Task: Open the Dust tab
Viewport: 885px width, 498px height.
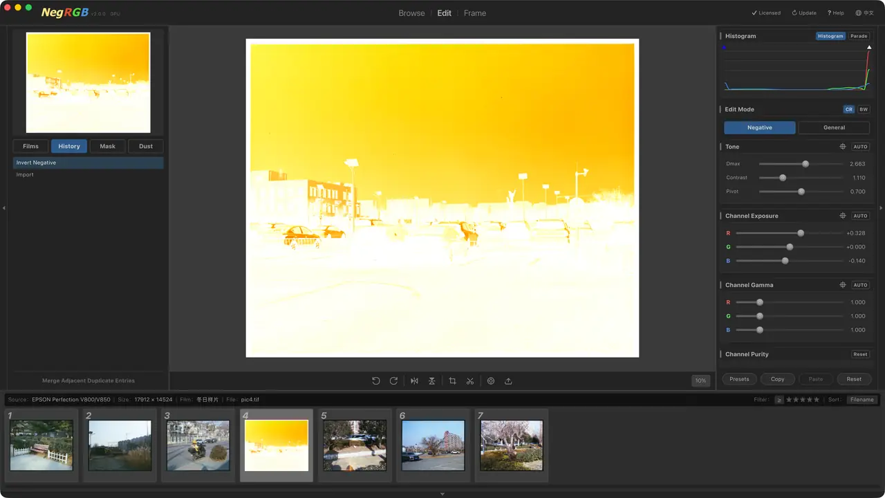Action: coord(146,146)
